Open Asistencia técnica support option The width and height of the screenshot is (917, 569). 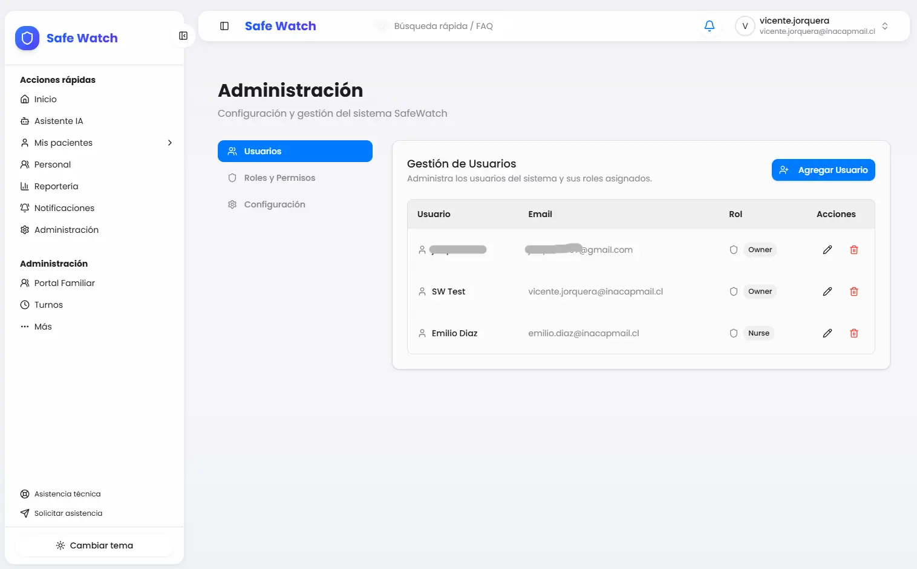coord(67,493)
